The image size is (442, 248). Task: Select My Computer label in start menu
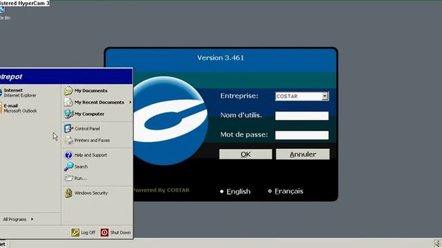click(89, 114)
